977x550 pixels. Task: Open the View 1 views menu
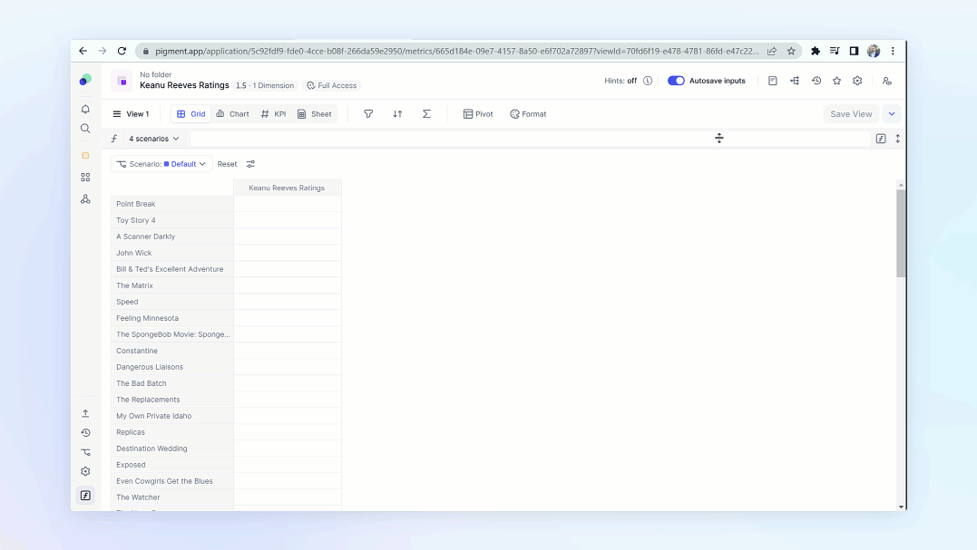pyautogui.click(x=131, y=114)
